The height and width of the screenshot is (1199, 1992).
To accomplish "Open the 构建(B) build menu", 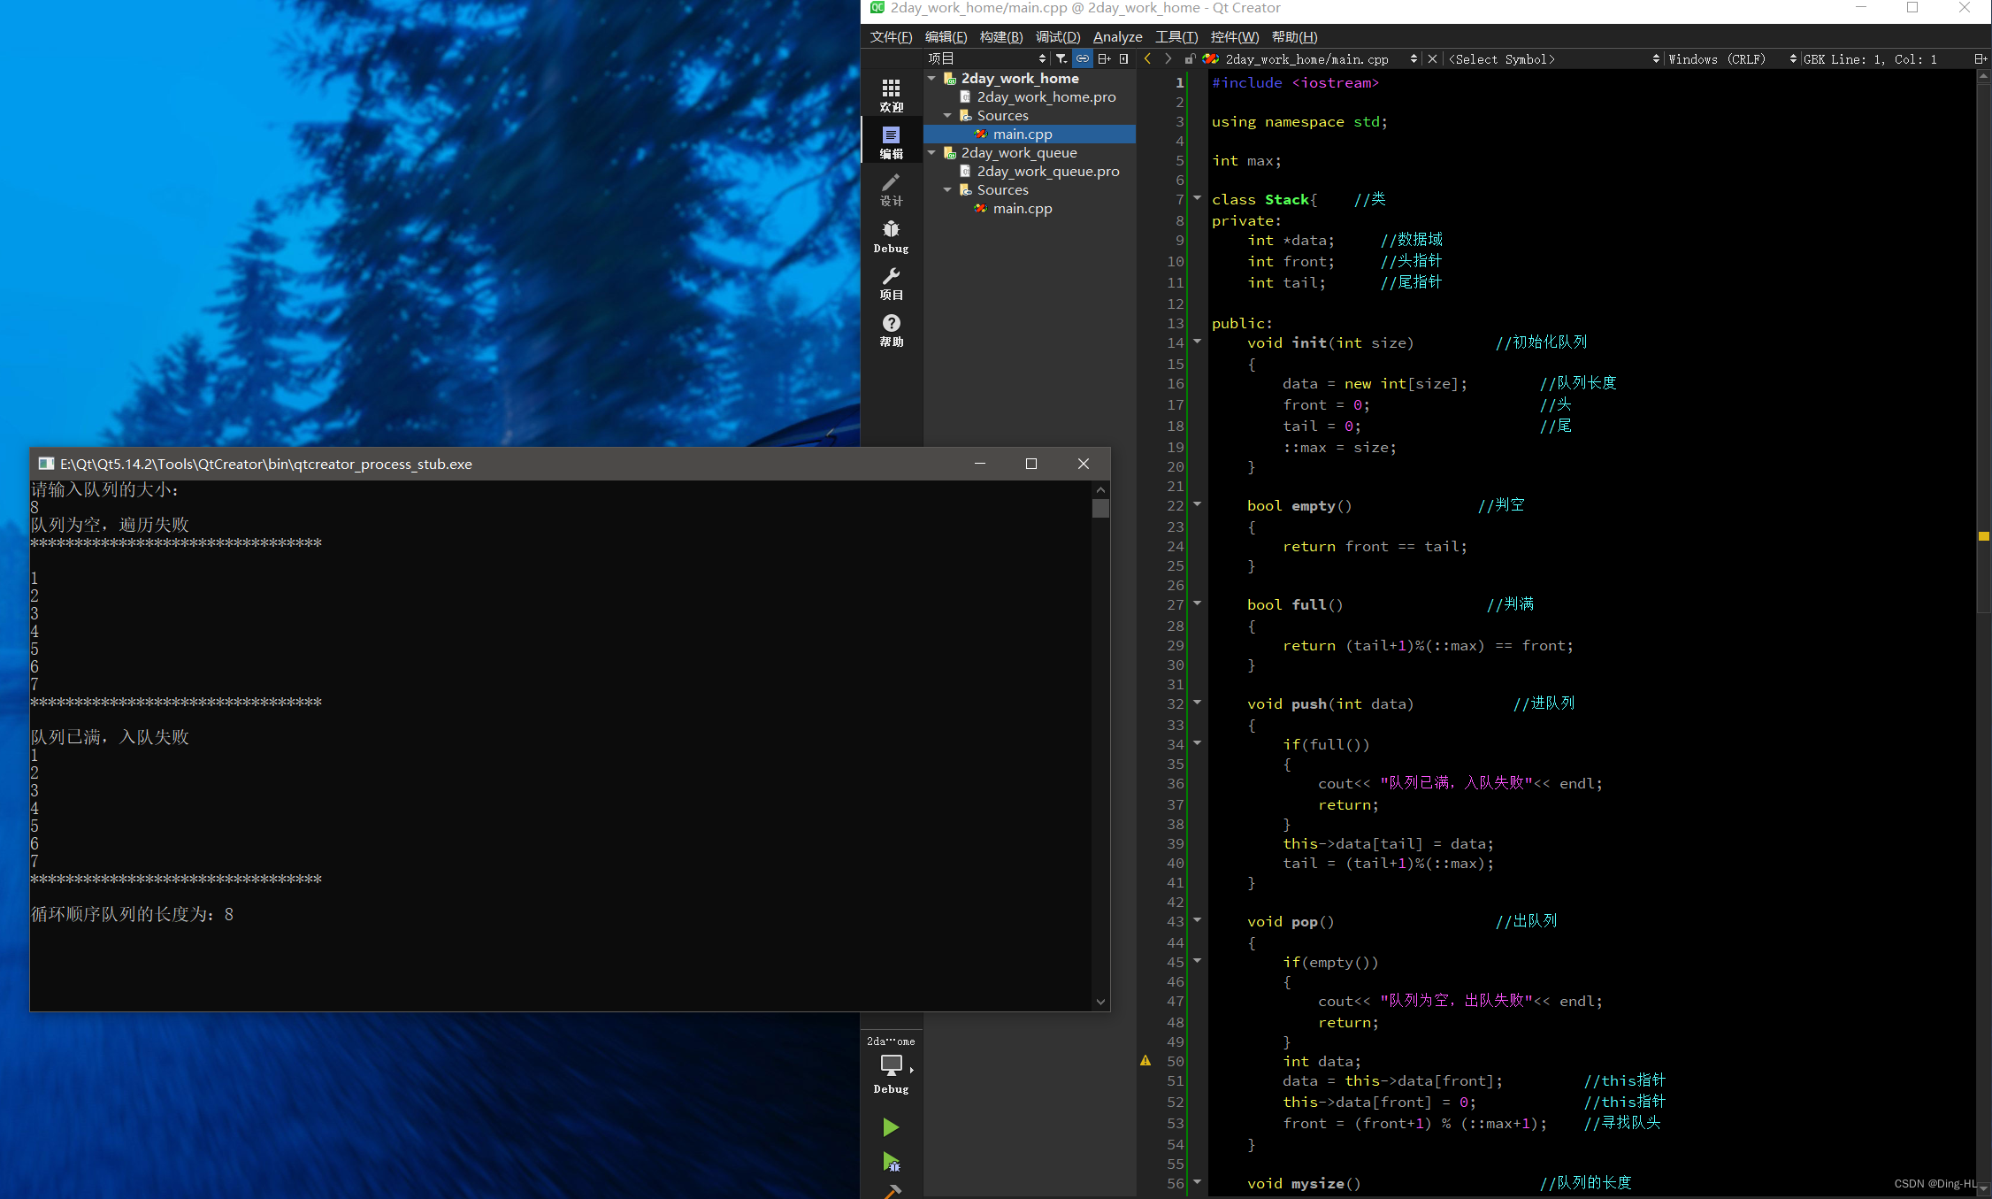I will click(1000, 36).
